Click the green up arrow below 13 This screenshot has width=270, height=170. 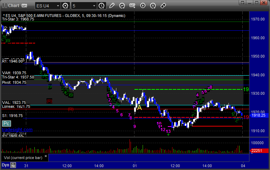pos(168,135)
